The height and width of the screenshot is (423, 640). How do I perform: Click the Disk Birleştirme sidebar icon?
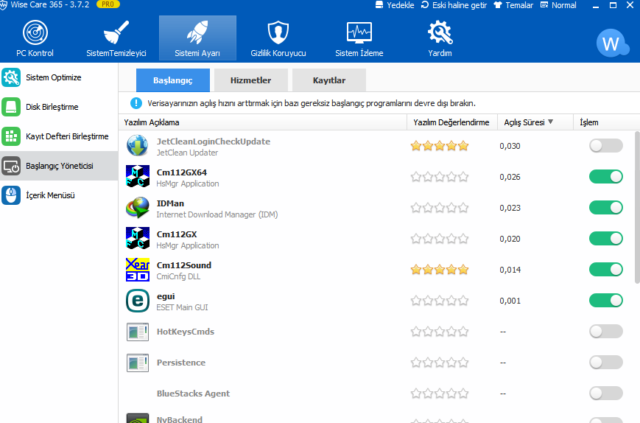coord(11,107)
